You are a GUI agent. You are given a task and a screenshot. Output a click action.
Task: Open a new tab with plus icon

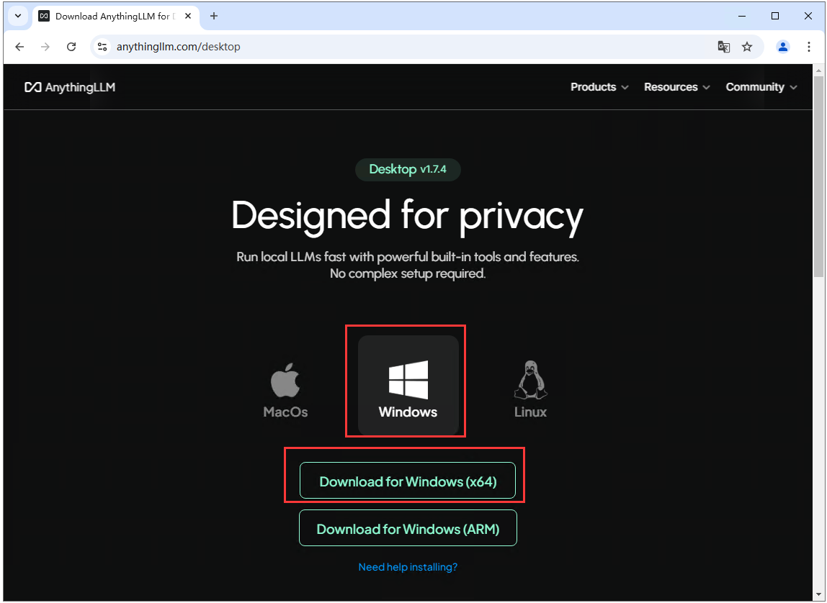(214, 16)
